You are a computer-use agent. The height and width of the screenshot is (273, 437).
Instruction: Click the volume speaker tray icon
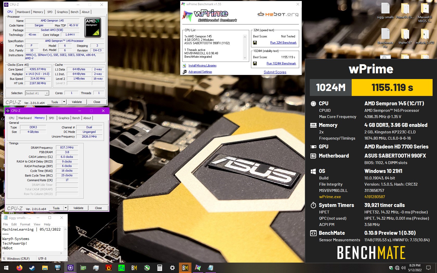403,268
